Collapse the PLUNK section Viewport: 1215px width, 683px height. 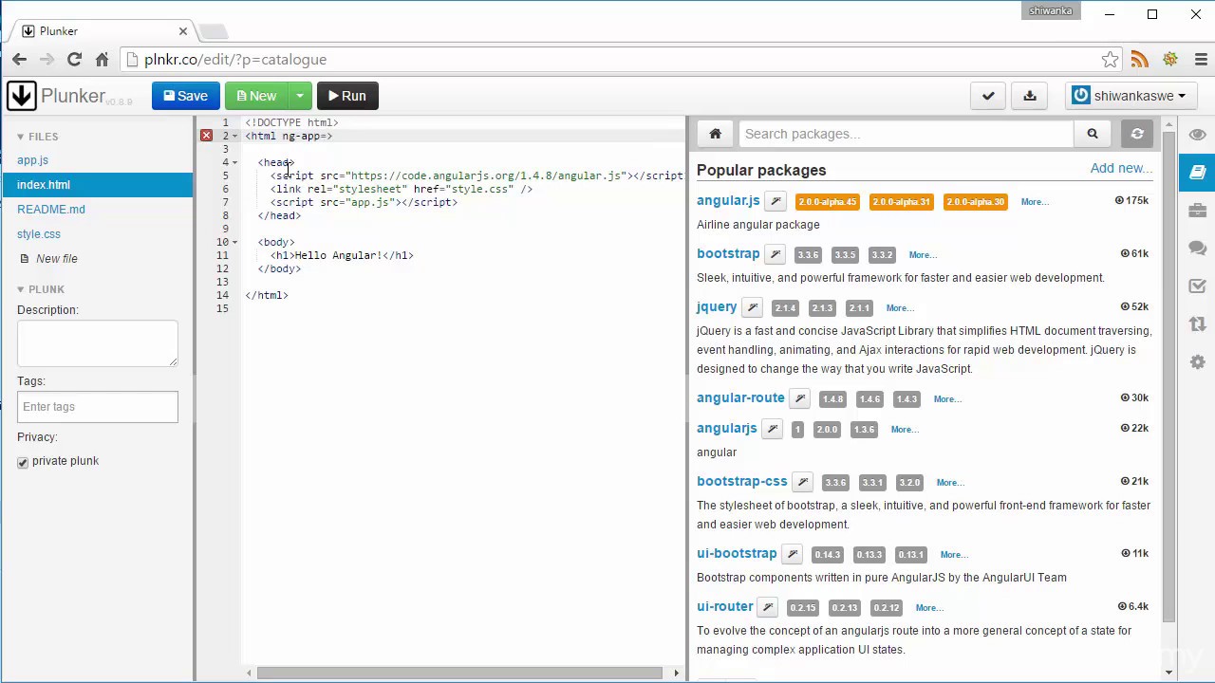pos(41,289)
